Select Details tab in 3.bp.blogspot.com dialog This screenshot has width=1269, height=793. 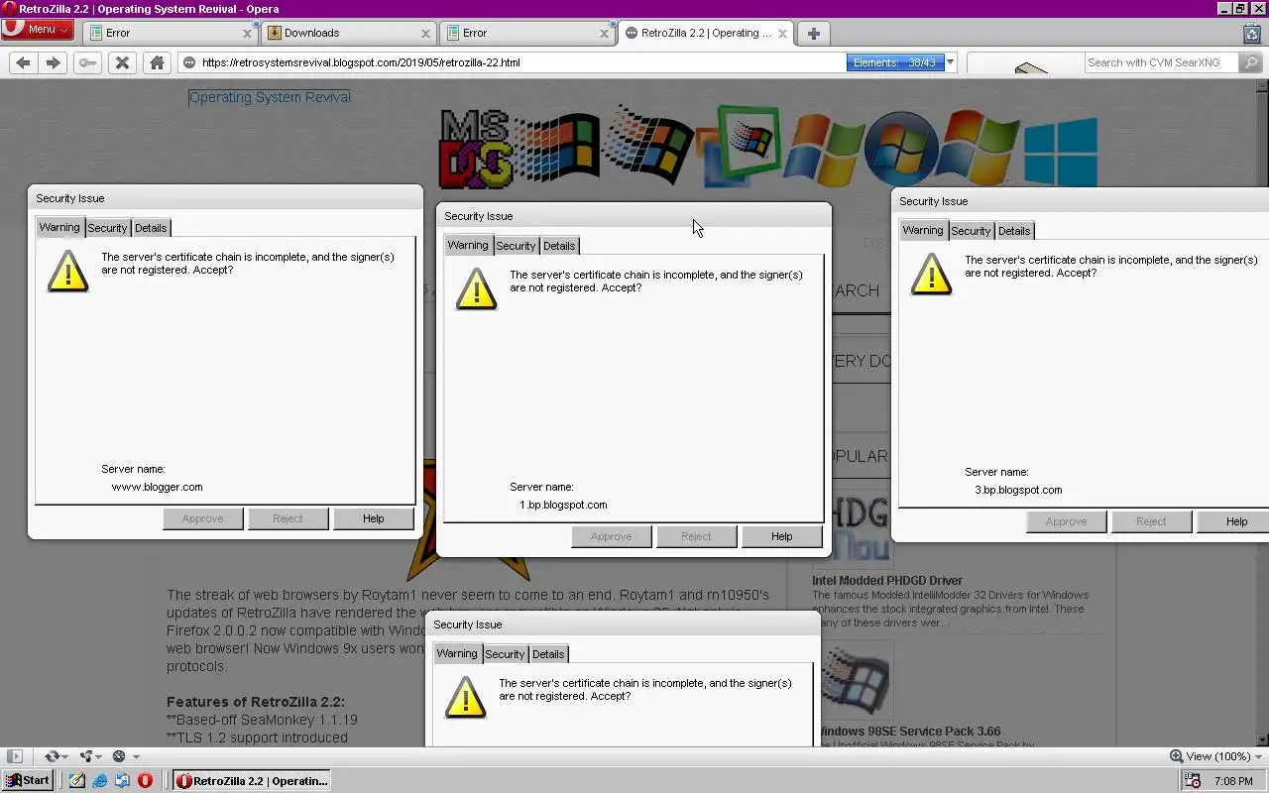coord(1014,231)
